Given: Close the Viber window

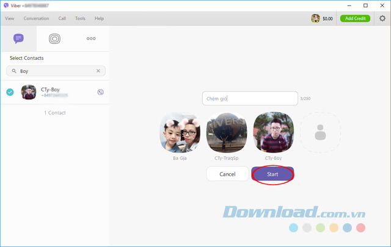Looking at the screenshot, I should 382,5.
